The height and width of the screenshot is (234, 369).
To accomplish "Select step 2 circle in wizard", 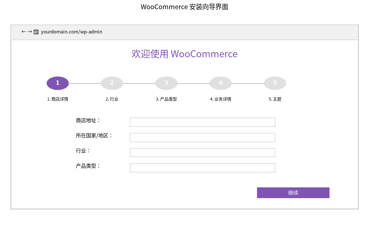I will [x=112, y=83].
